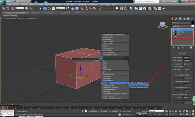Choose Convert to Editable Mesh
The width and height of the screenshot is (195, 117).
(x=139, y=83)
